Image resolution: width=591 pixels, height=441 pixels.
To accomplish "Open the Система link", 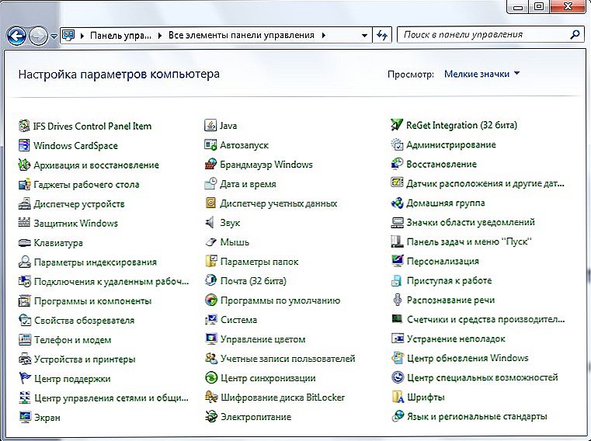I will [x=238, y=320].
